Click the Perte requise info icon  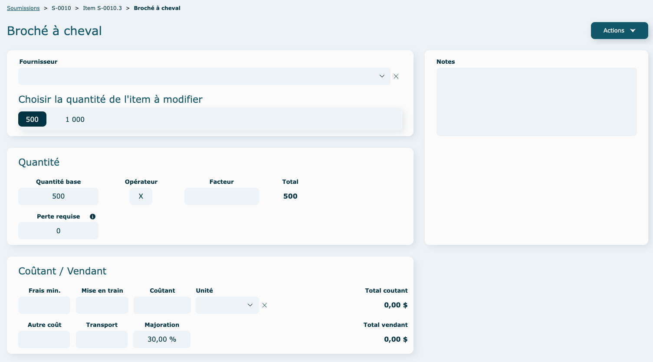click(x=92, y=216)
